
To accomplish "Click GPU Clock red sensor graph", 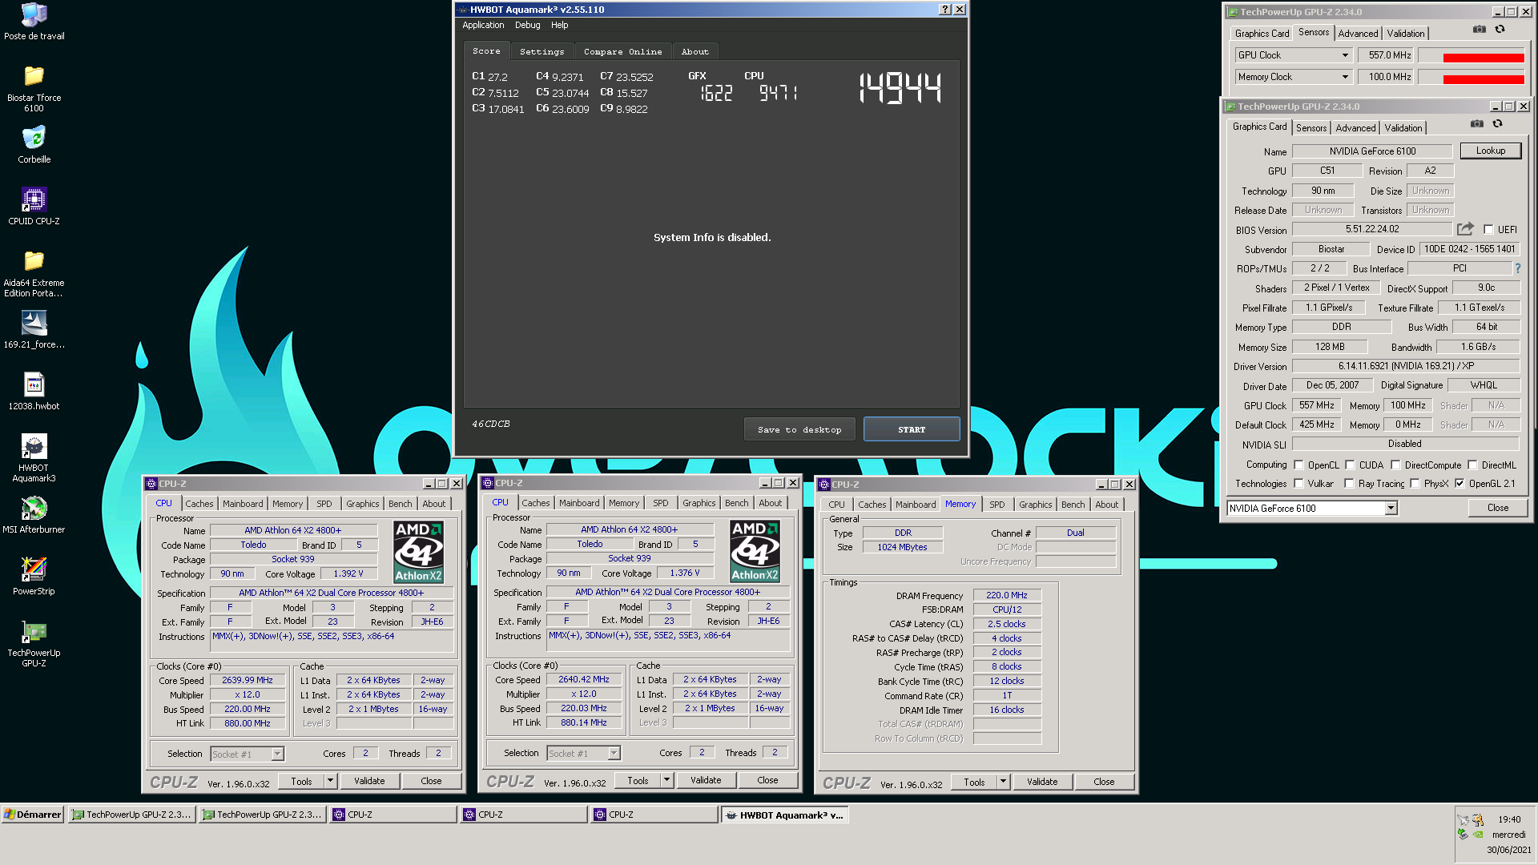I will [1472, 55].
